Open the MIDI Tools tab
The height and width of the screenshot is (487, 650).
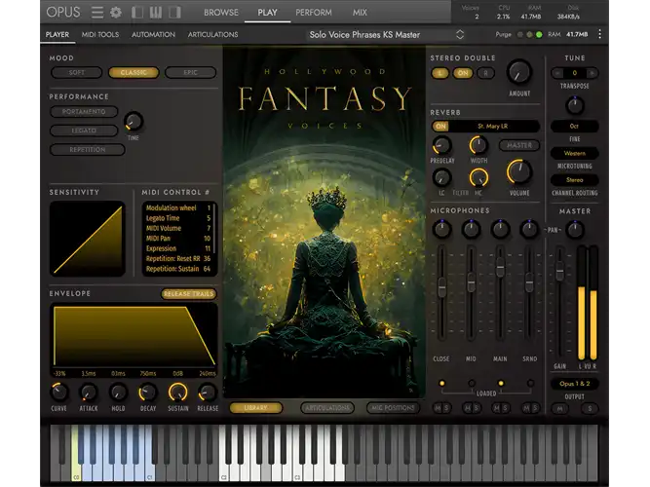point(100,34)
